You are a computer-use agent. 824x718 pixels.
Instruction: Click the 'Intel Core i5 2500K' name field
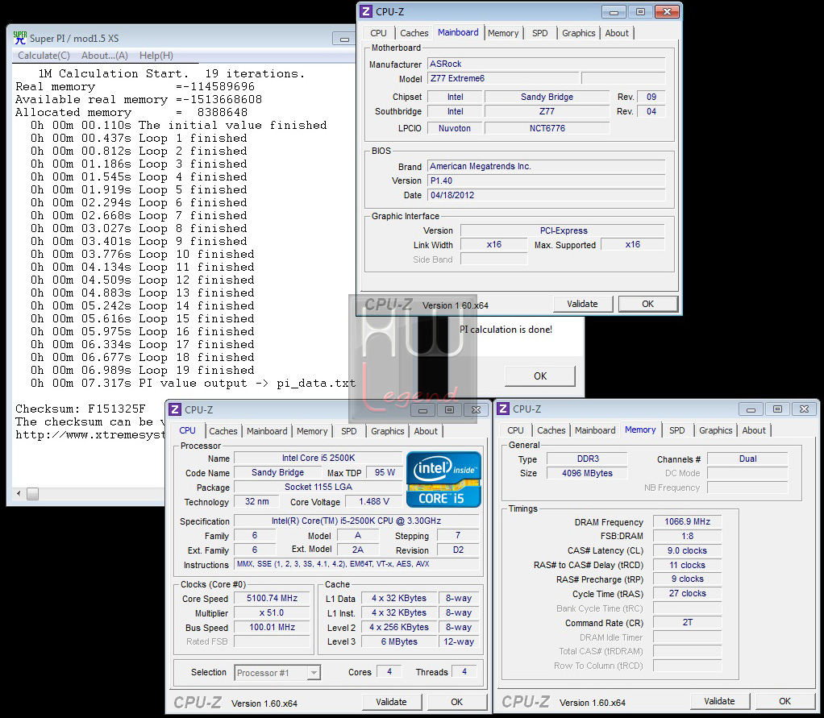coord(318,458)
